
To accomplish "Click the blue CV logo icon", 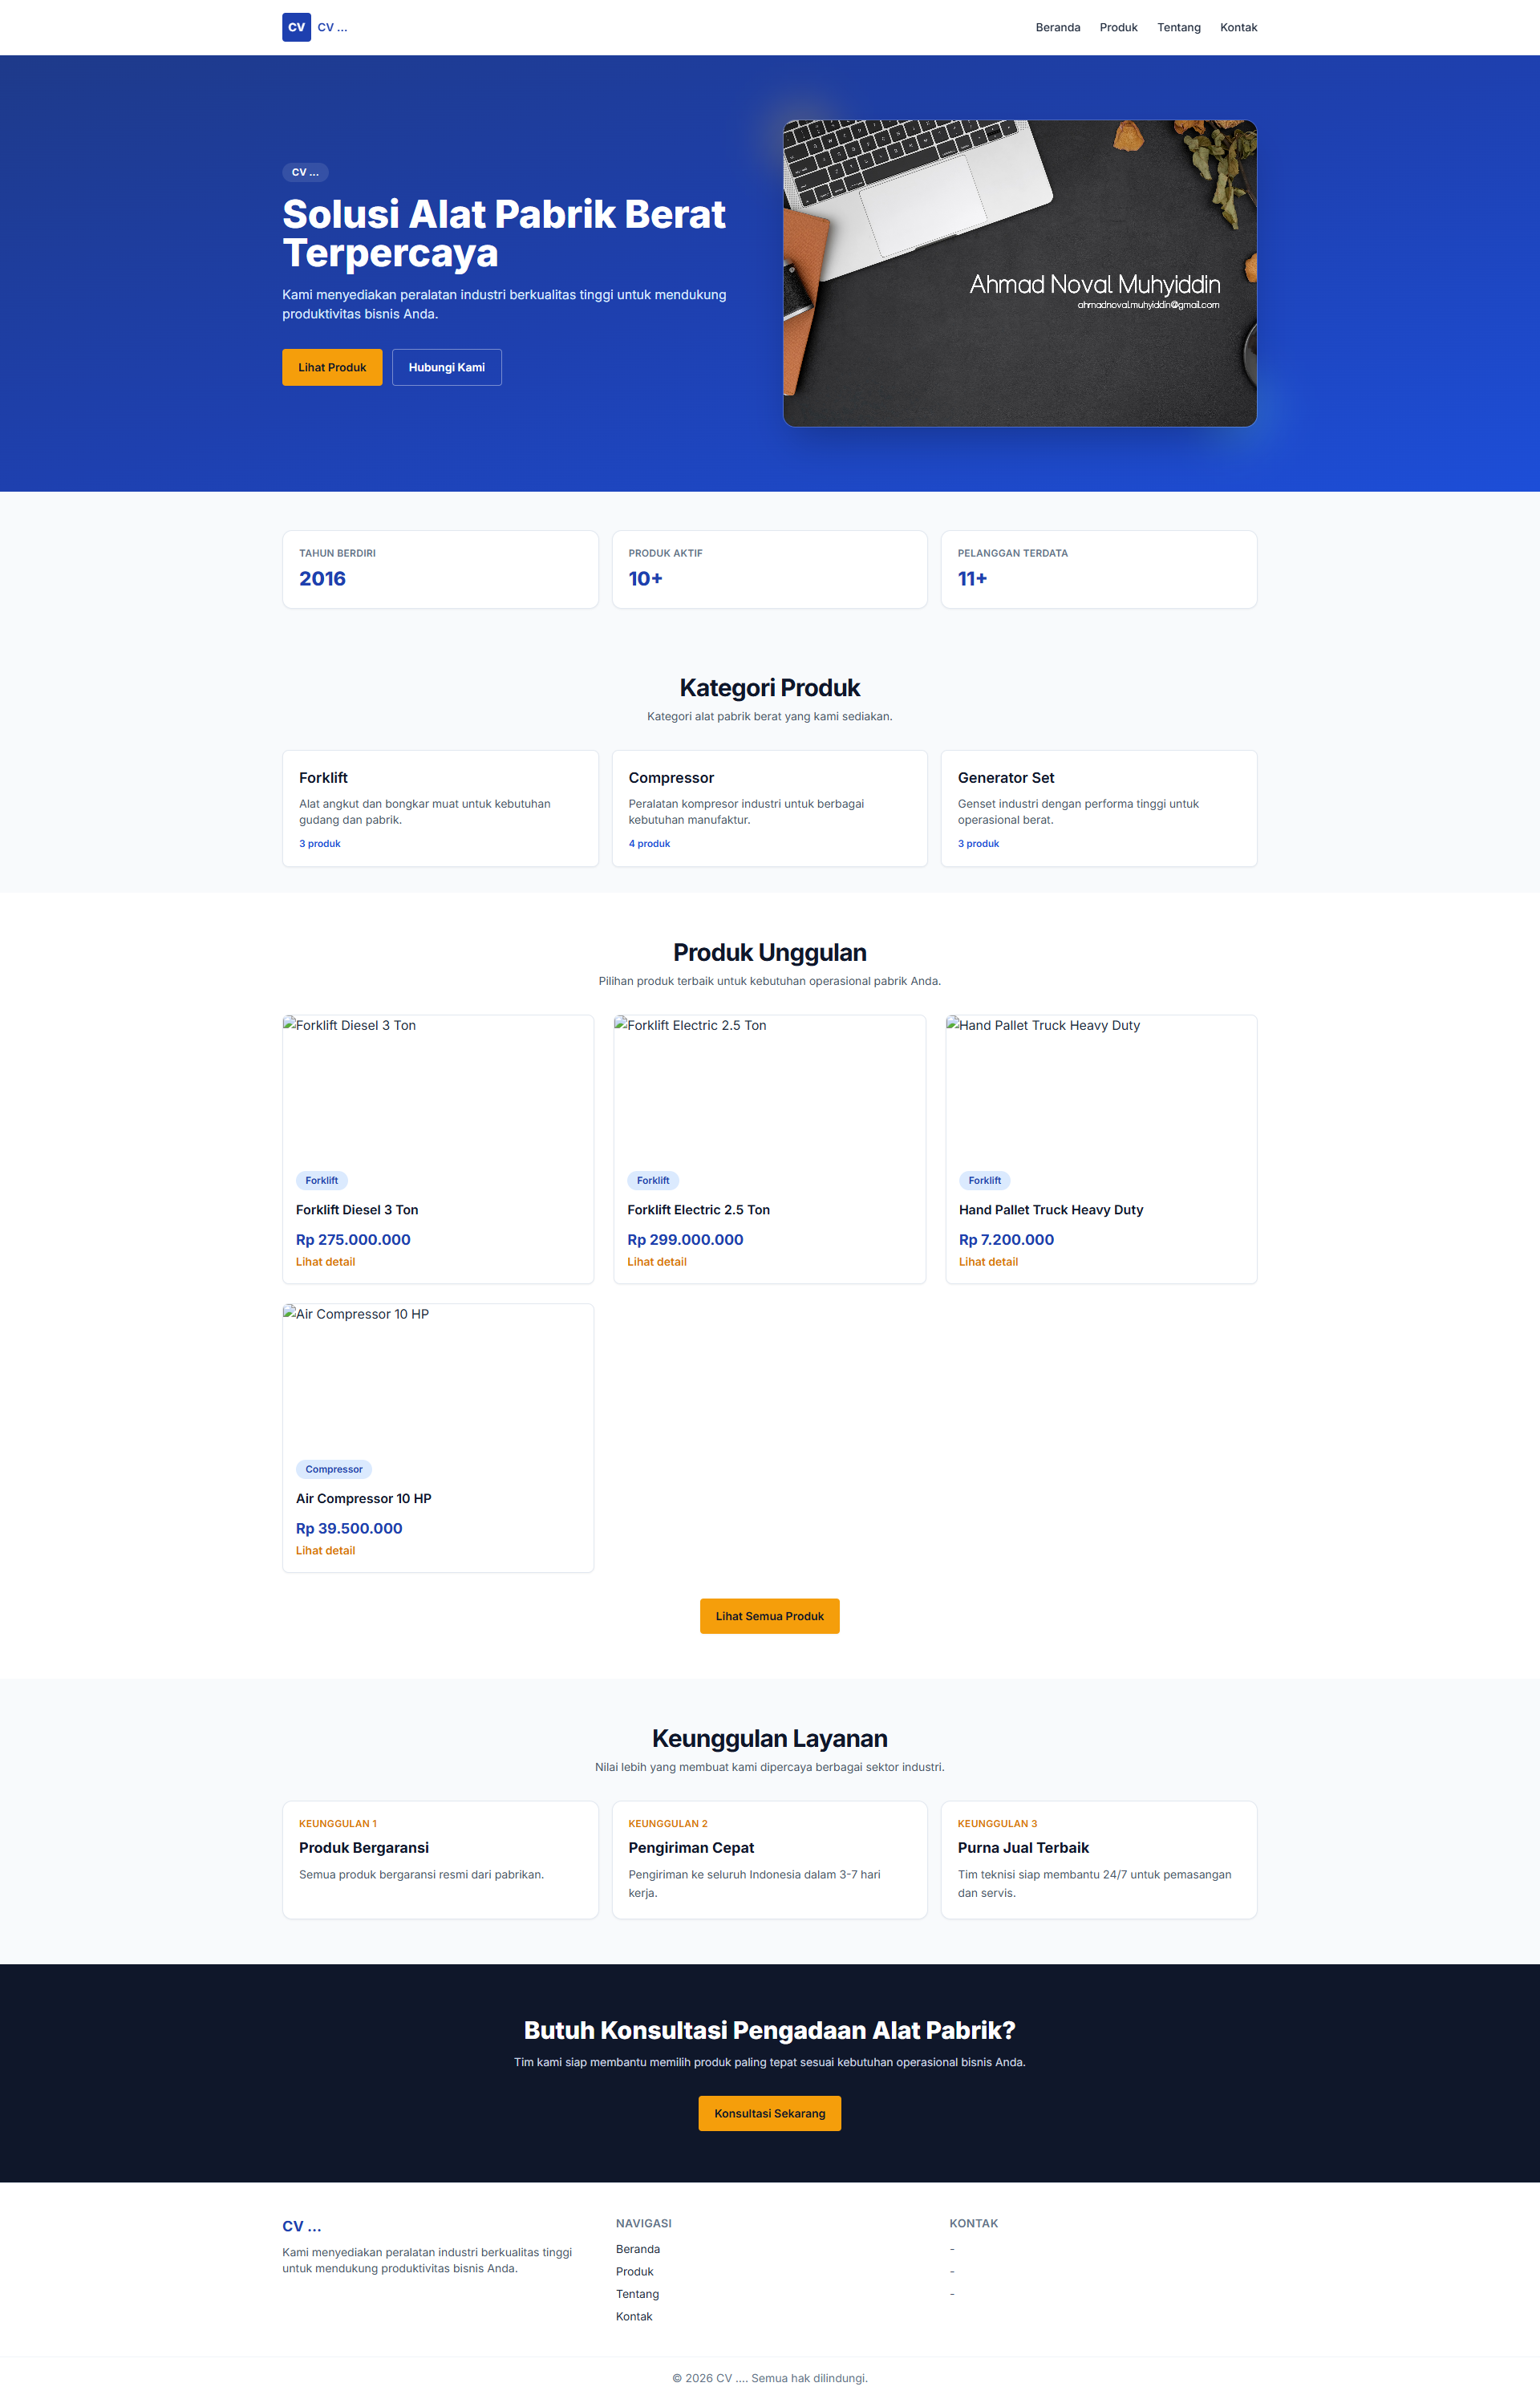I will point(296,27).
